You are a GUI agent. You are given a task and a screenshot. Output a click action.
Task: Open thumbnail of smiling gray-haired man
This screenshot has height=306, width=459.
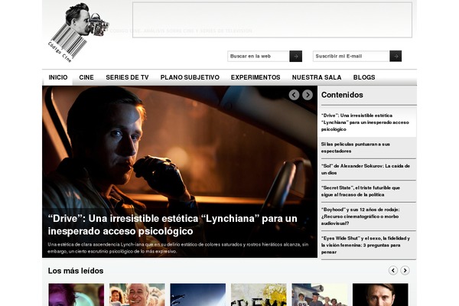tap(137, 295)
